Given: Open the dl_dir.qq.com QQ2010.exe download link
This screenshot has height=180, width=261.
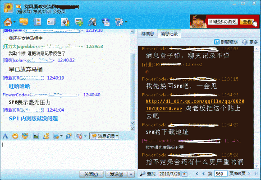Looking at the screenshot, I should [x=195, y=105].
